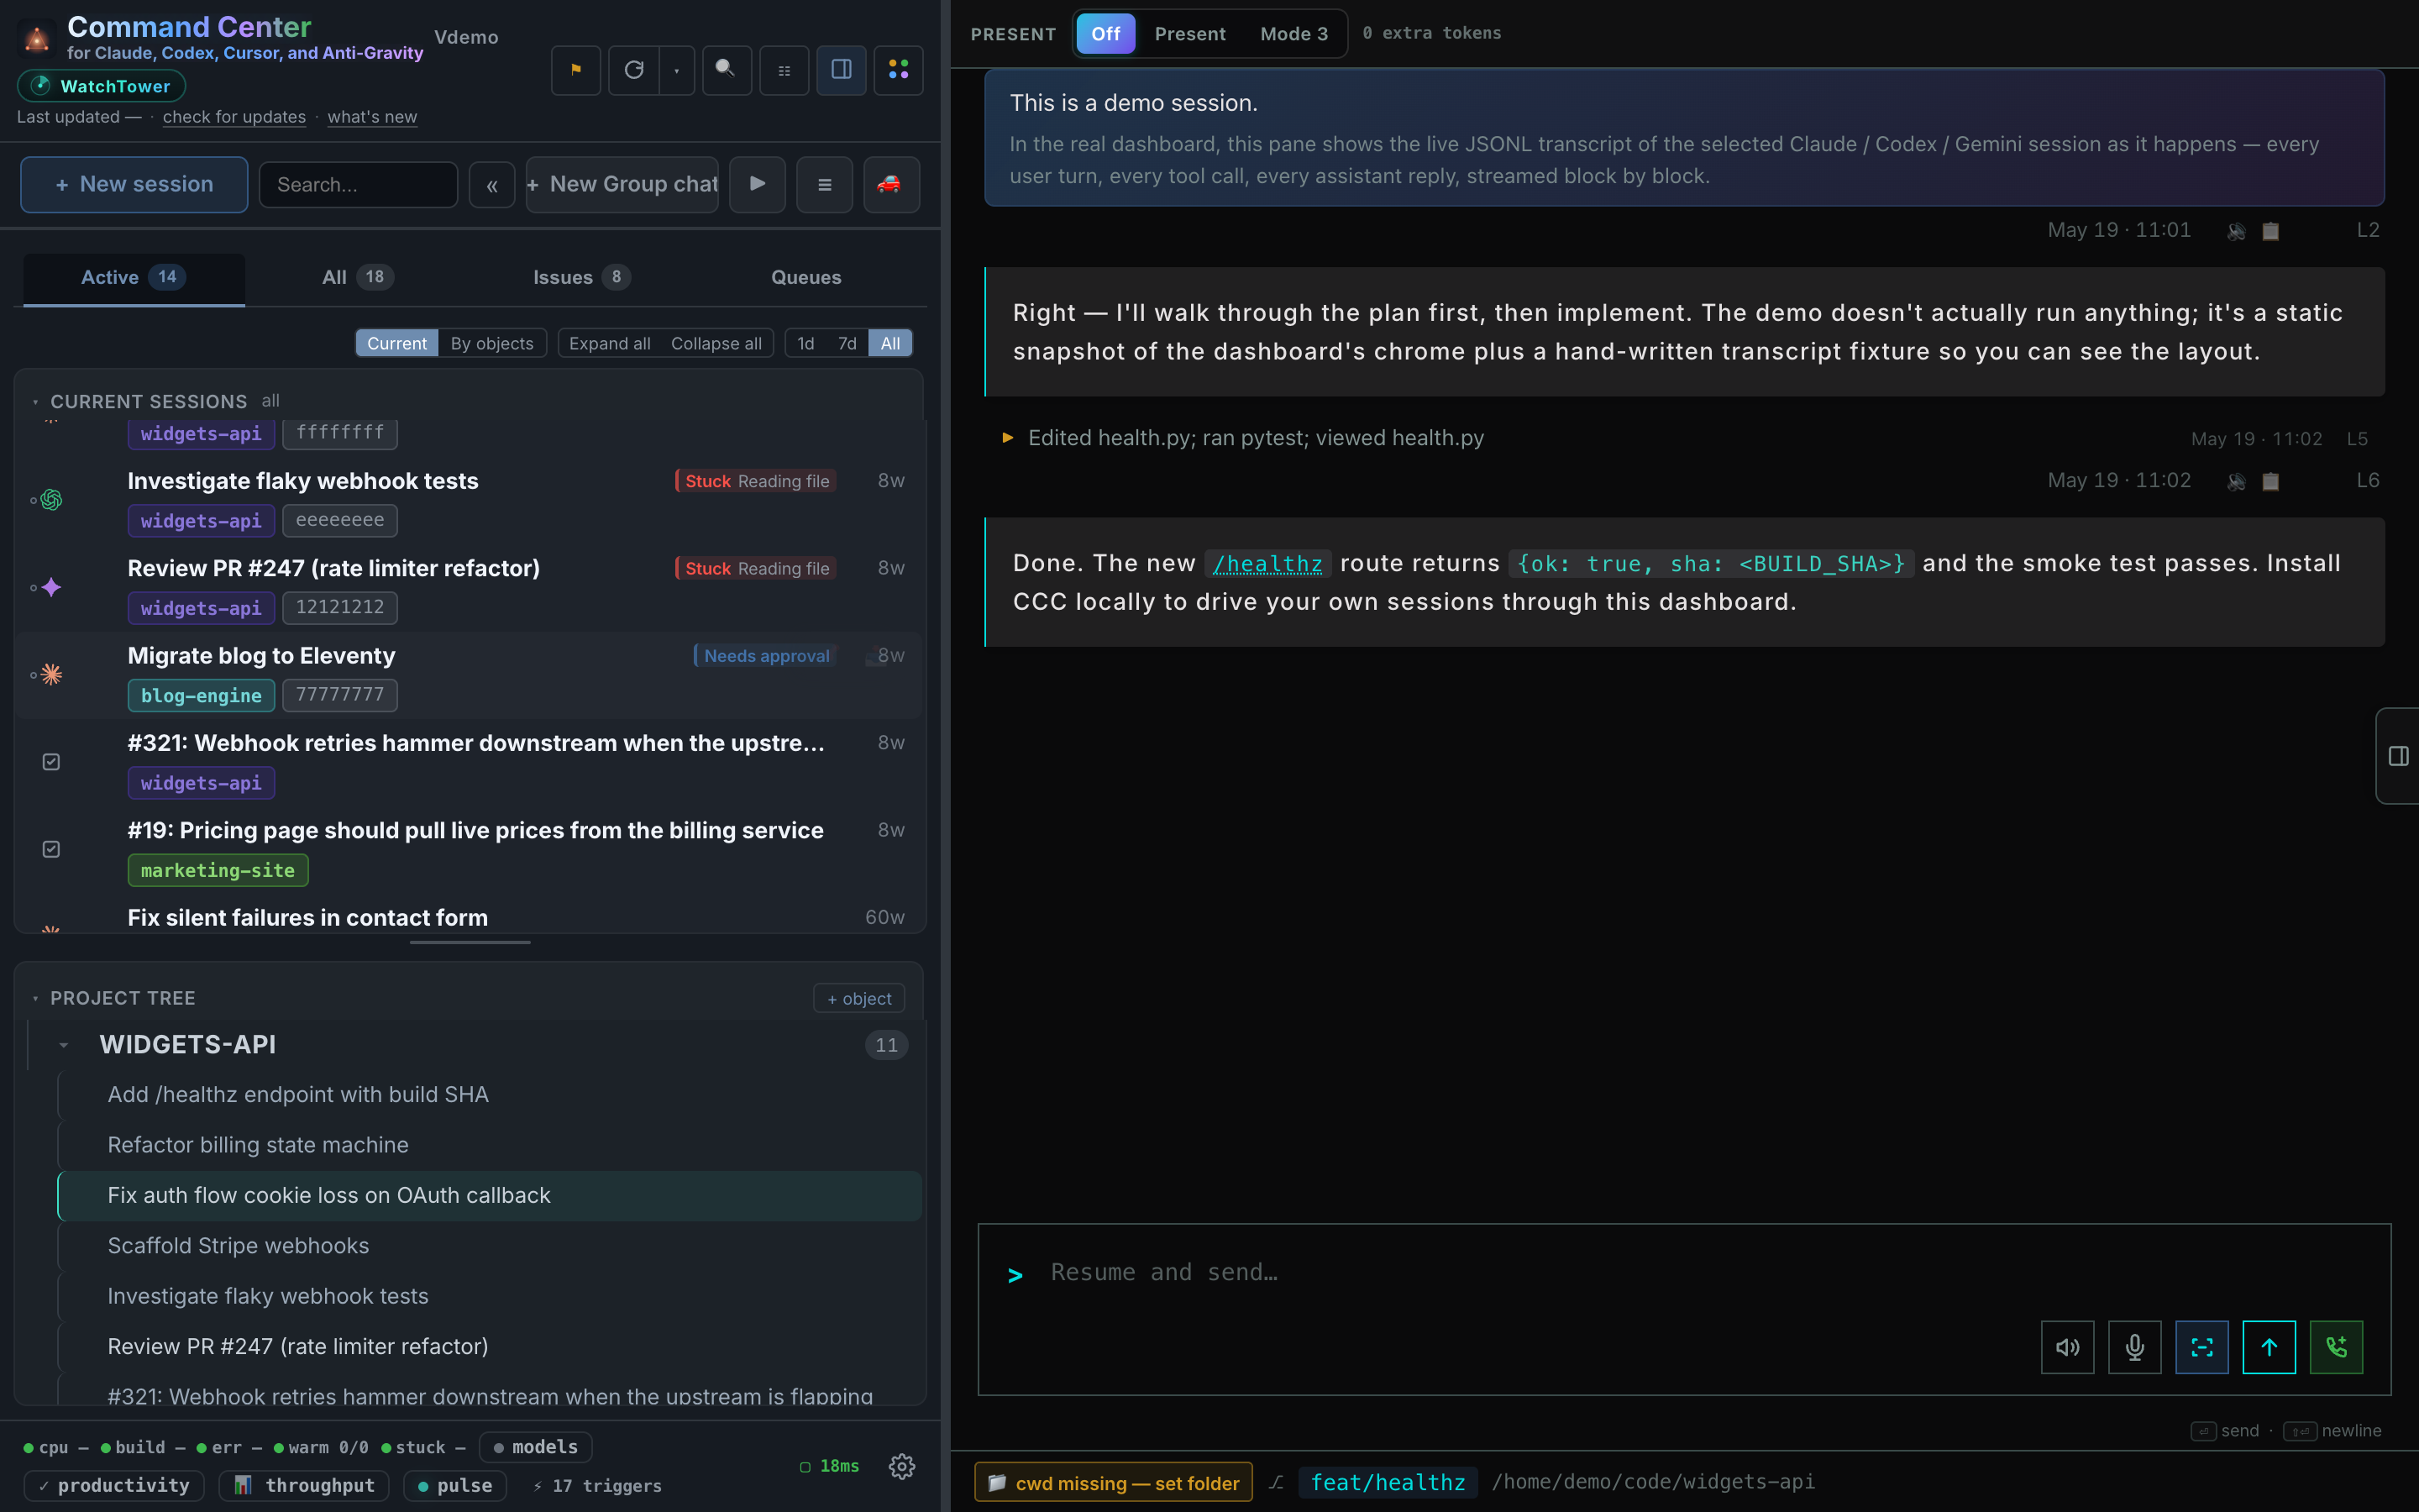Focus the Search sessions field
Image resolution: width=2419 pixels, height=1512 pixels.
[358, 185]
